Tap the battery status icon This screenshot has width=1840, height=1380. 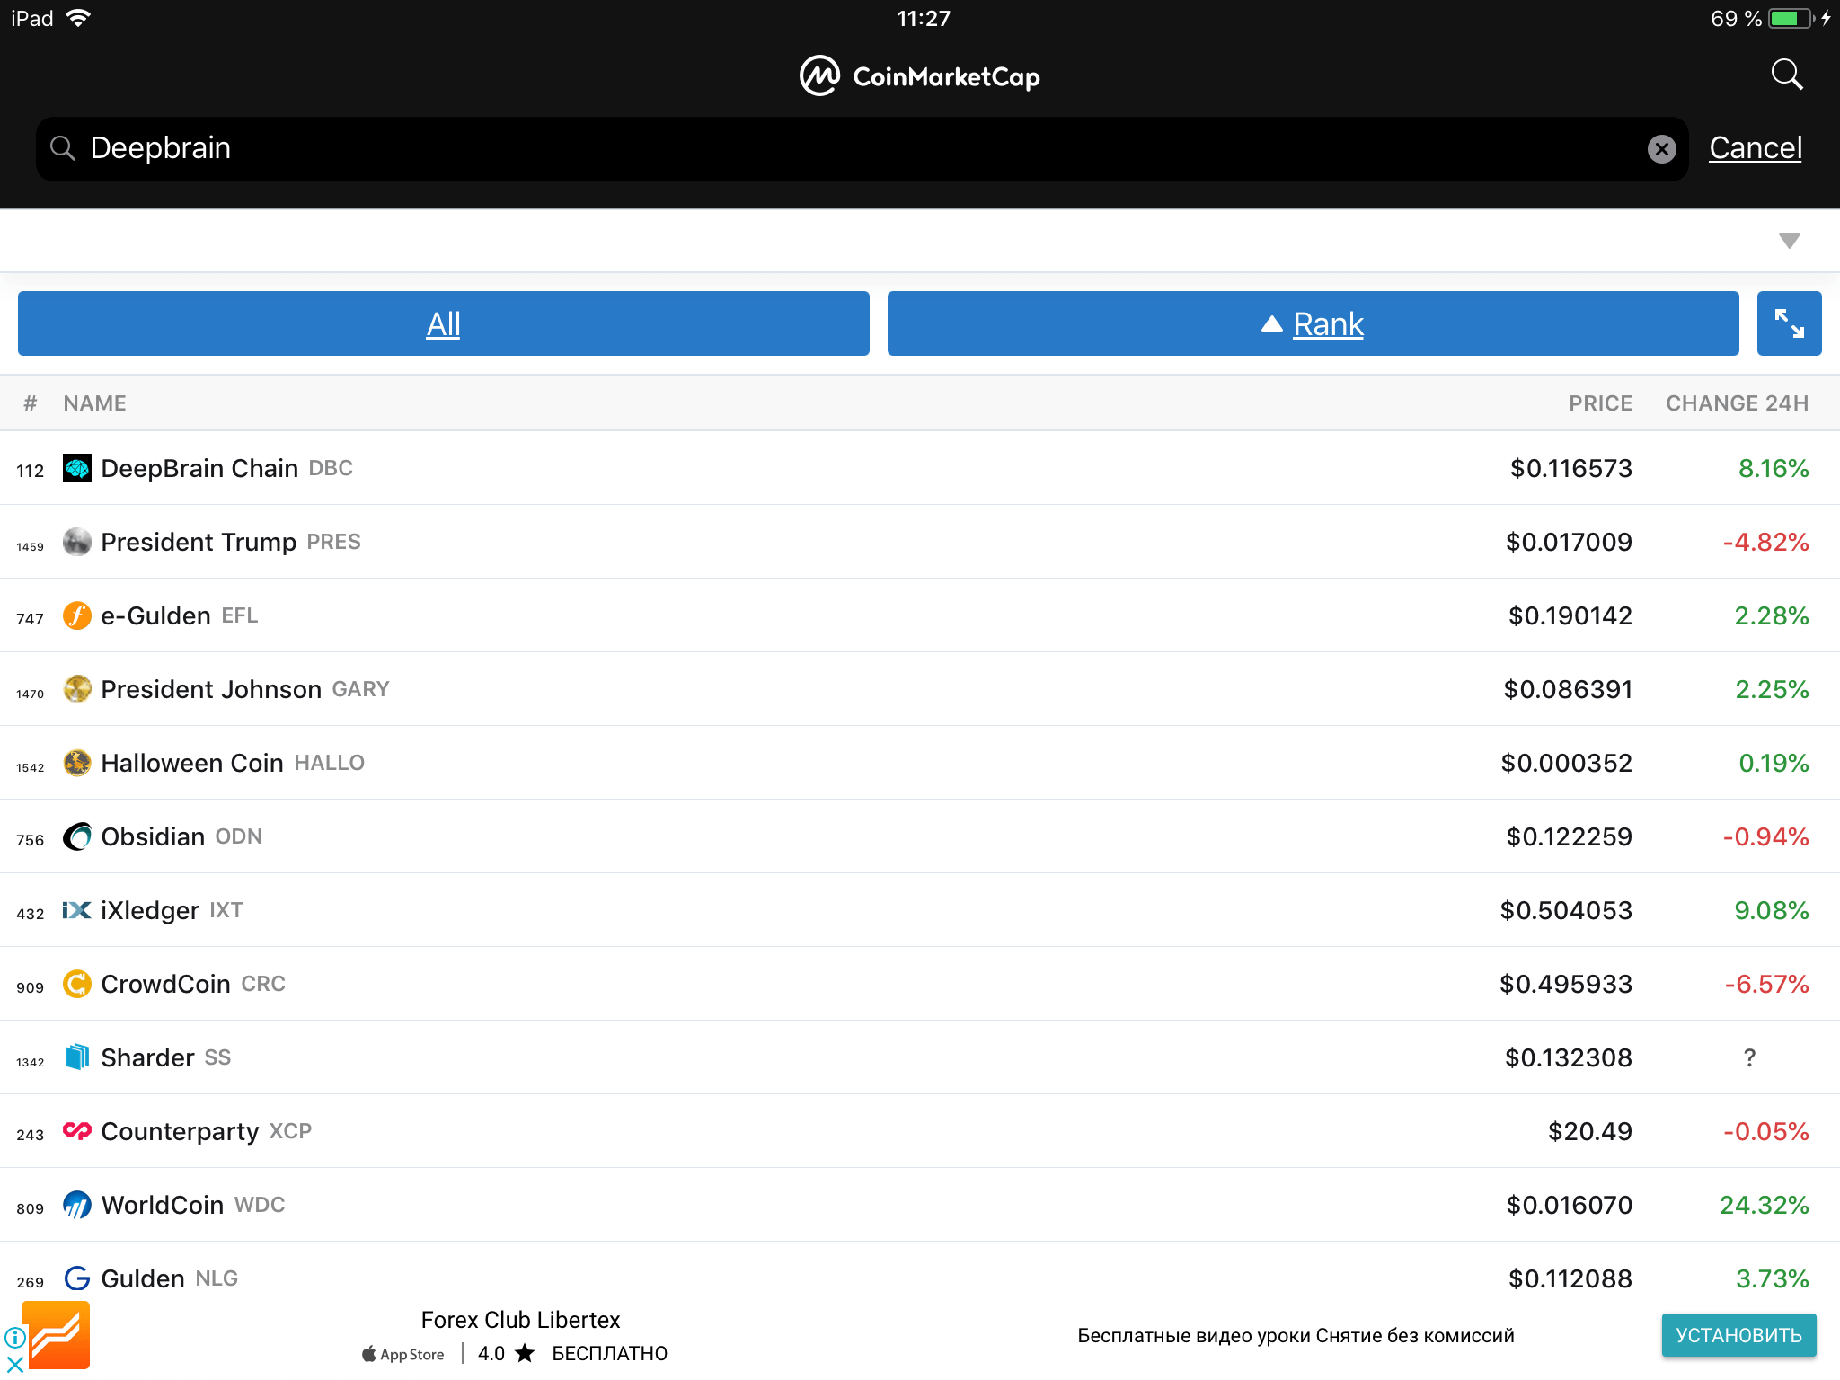point(1791,18)
